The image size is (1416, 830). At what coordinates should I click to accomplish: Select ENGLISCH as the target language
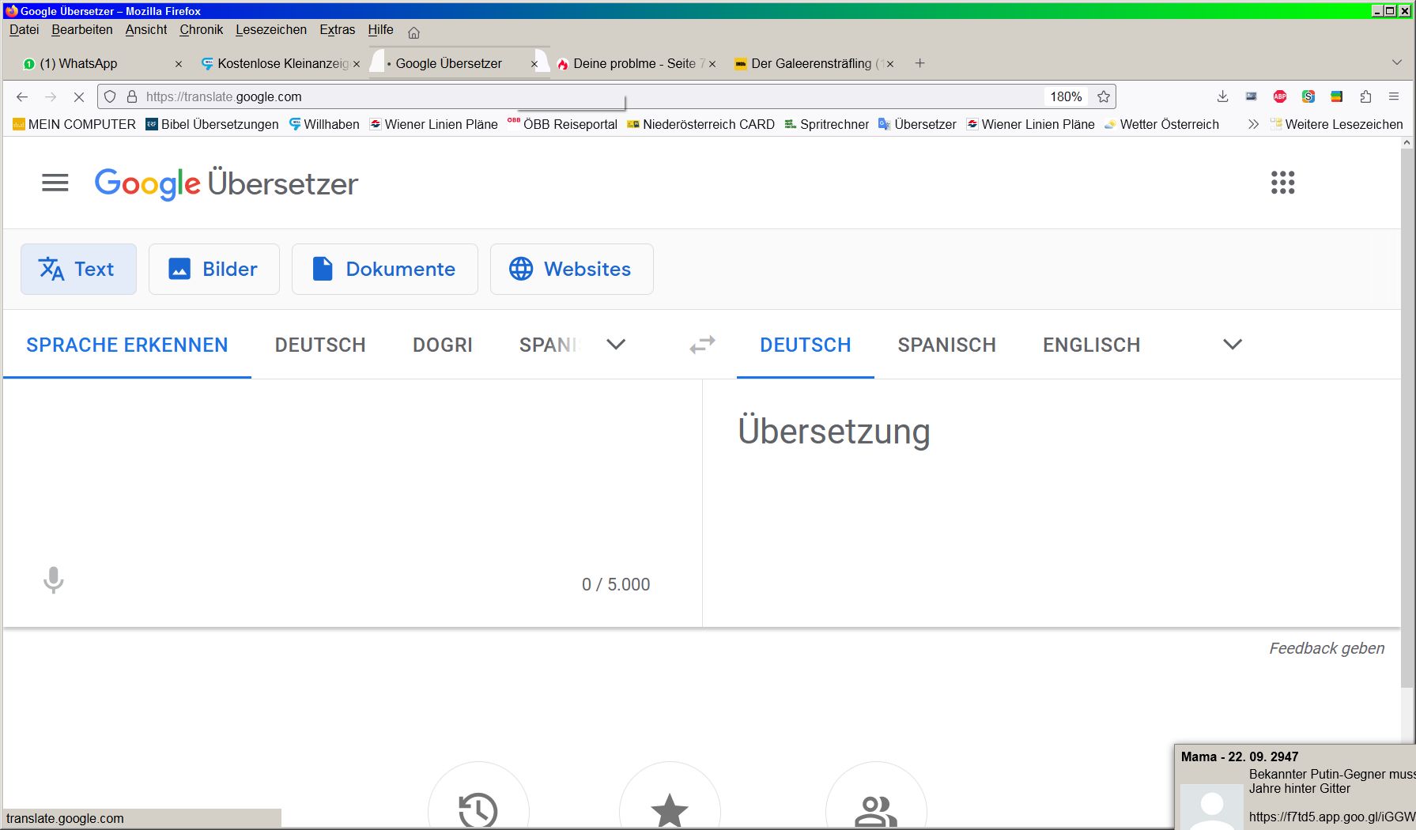pos(1091,345)
